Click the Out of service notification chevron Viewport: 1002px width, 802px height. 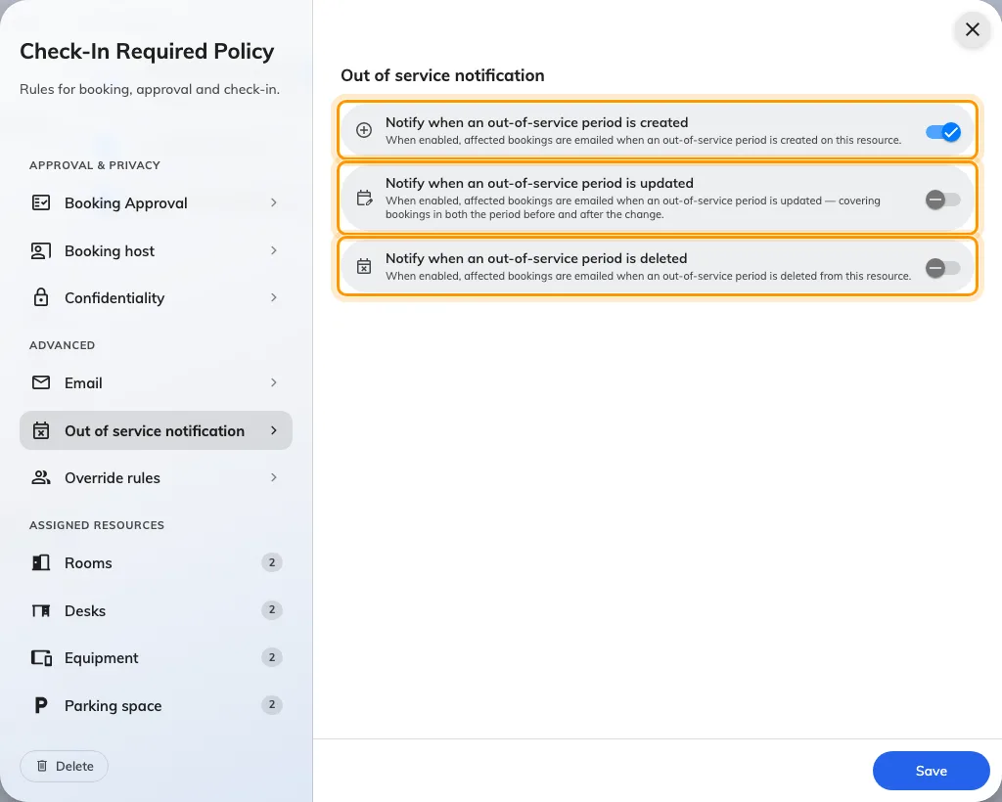click(x=274, y=430)
